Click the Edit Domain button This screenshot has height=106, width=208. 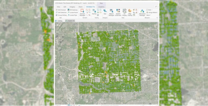click(x=61, y=10)
